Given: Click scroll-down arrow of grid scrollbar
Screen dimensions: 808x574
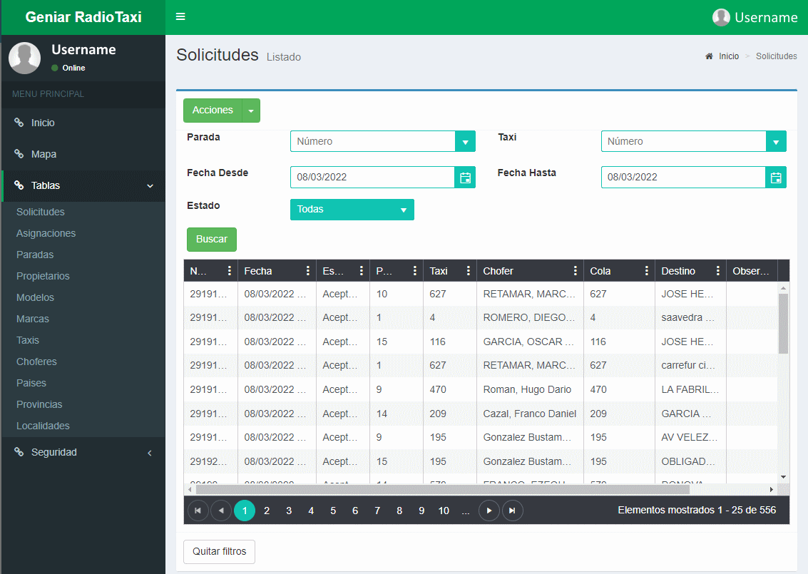Looking at the screenshot, I should tap(783, 477).
